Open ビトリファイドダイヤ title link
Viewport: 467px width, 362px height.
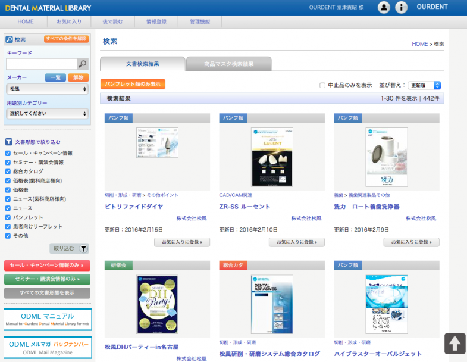click(x=134, y=207)
